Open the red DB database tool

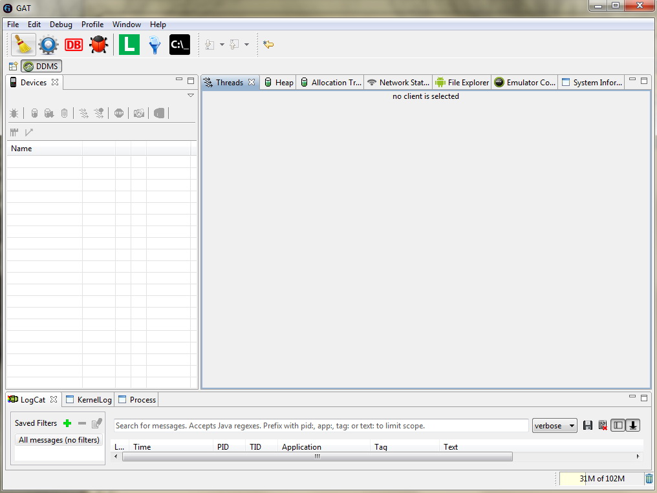pos(74,45)
